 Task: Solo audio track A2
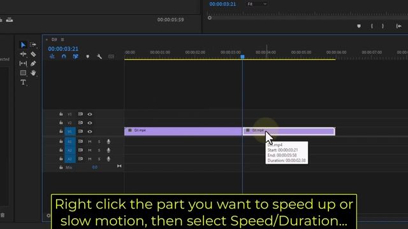click(99, 150)
